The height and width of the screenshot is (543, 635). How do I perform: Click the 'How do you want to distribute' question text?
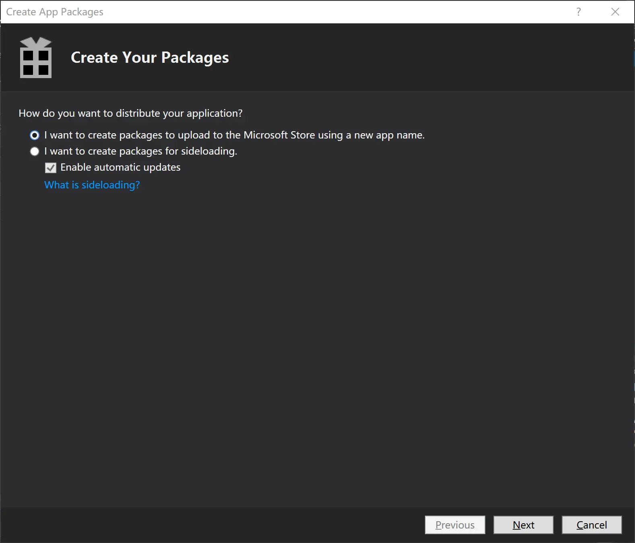pyautogui.click(x=130, y=114)
